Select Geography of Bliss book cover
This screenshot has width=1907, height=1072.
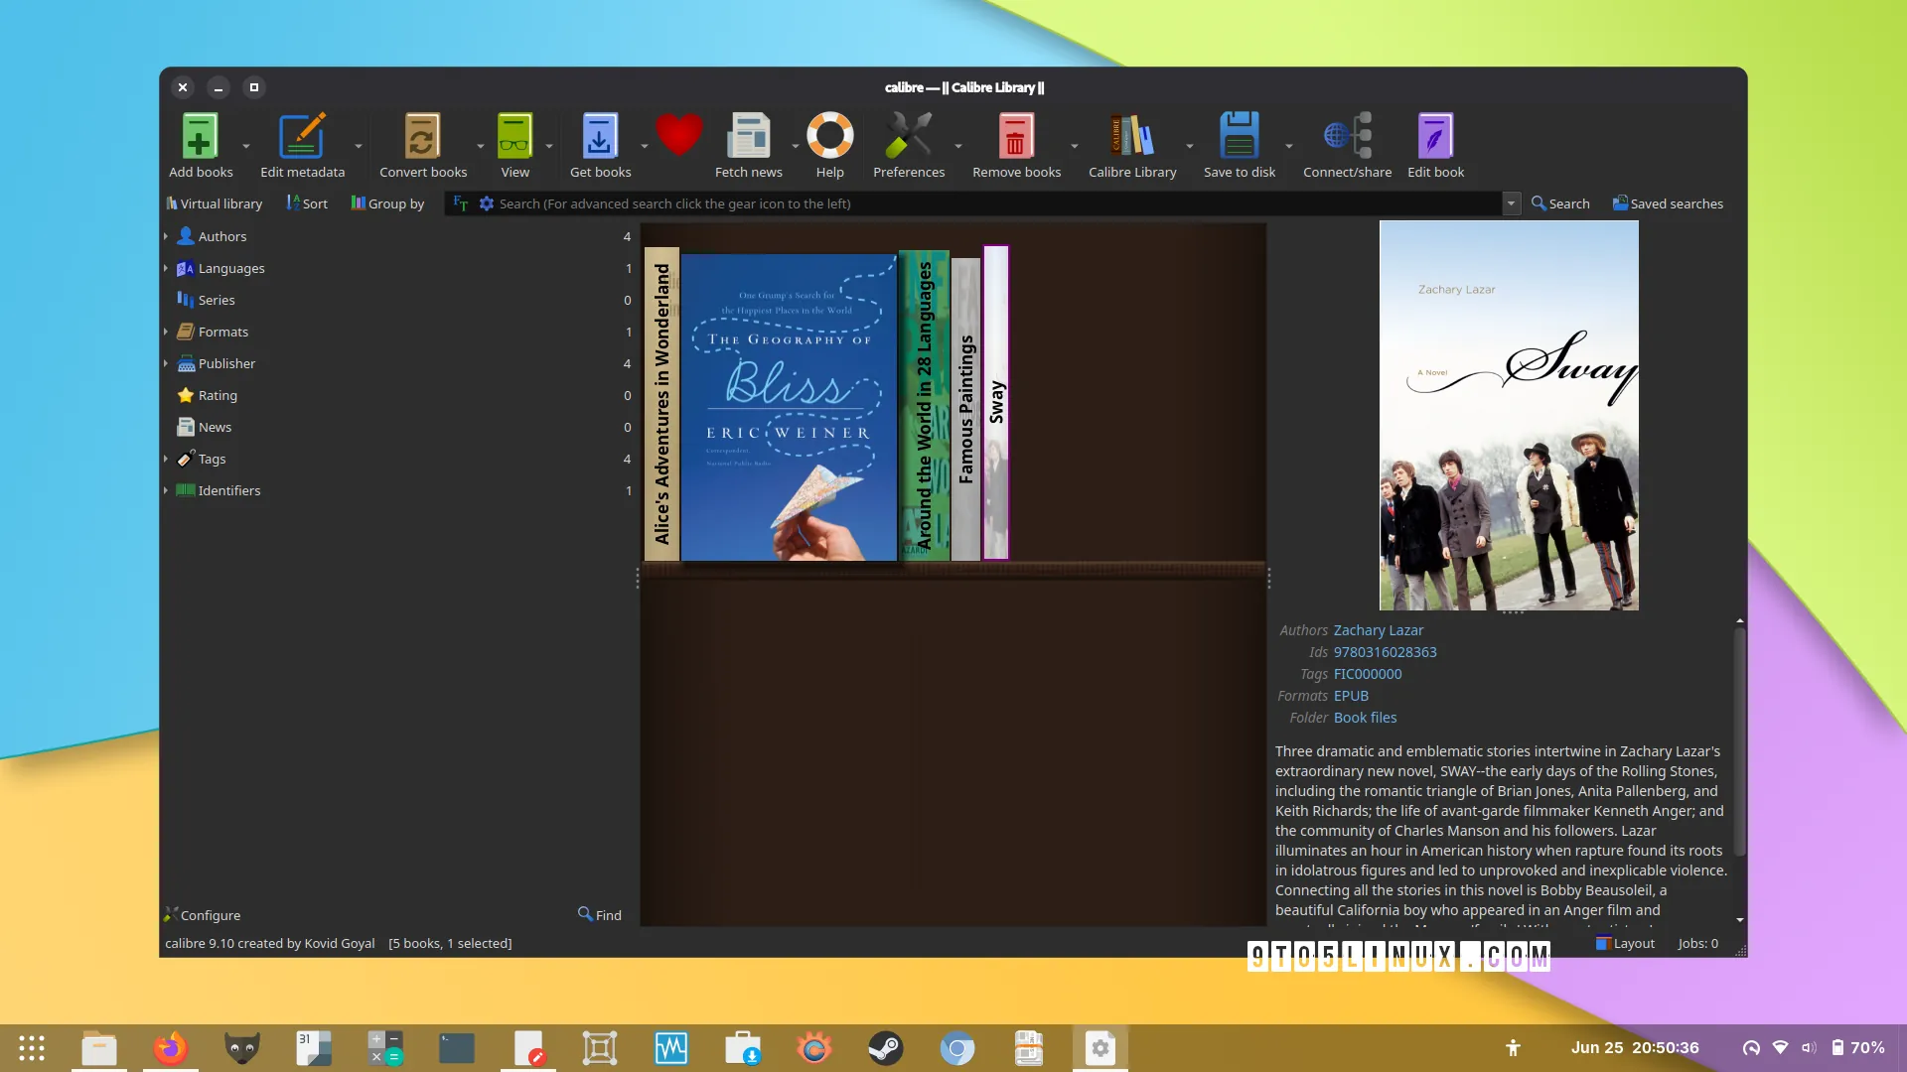(x=789, y=407)
